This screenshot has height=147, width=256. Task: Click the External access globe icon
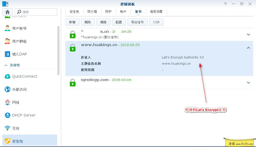7,89
